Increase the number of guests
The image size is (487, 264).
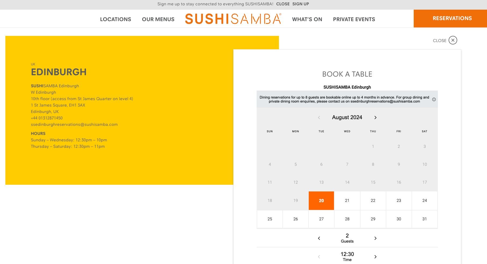[x=375, y=238]
